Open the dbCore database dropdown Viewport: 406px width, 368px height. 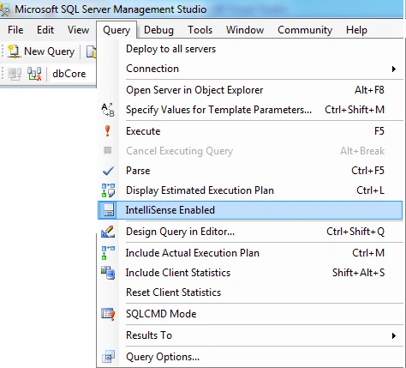(72, 74)
